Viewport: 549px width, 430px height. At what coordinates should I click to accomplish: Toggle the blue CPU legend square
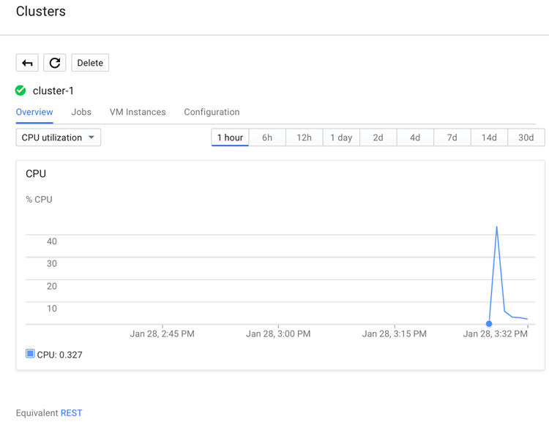click(x=30, y=354)
